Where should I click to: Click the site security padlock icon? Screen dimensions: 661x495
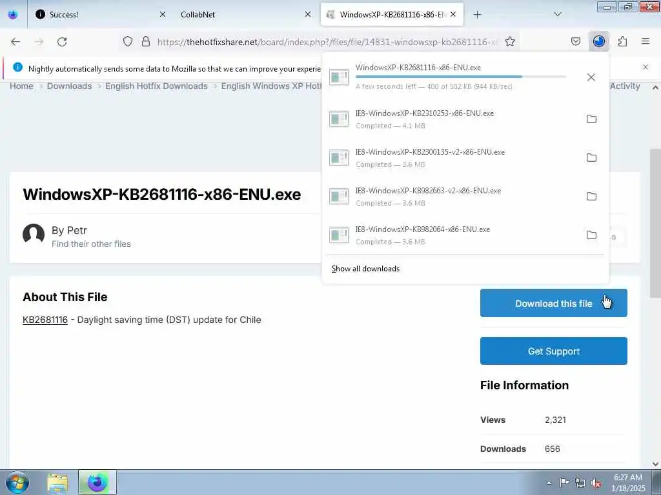click(x=146, y=41)
